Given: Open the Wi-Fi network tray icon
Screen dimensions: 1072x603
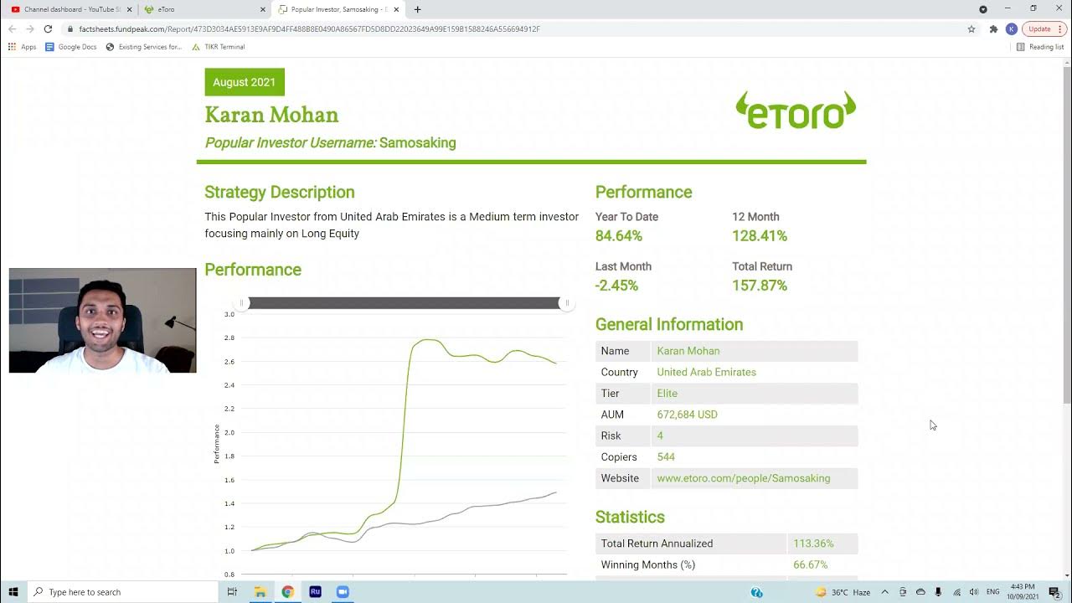Looking at the screenshot, I should [956, 592].
